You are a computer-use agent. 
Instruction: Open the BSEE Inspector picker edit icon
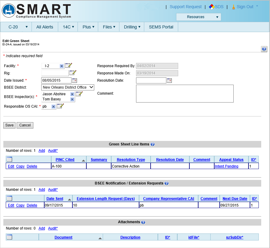pyautogui.click(x=79, y=94)
